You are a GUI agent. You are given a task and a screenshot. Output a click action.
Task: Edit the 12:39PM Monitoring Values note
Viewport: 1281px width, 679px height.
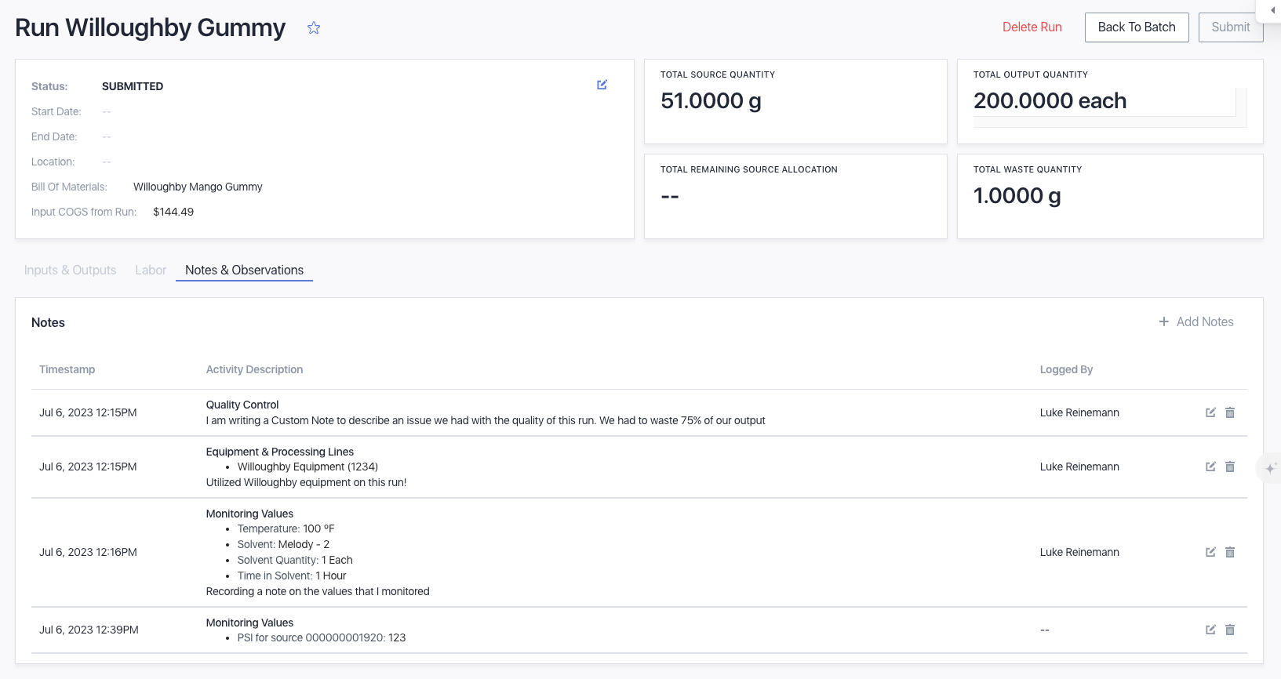point(1210,630)
